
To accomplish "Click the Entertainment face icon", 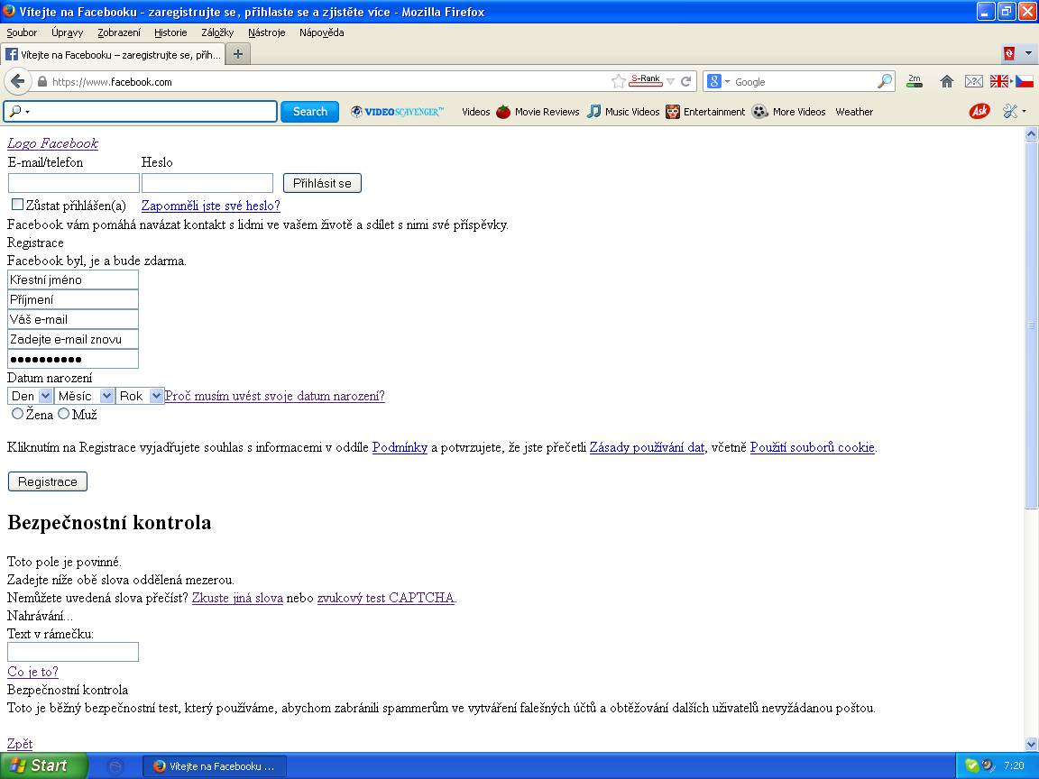I will (x=673, y=111).
